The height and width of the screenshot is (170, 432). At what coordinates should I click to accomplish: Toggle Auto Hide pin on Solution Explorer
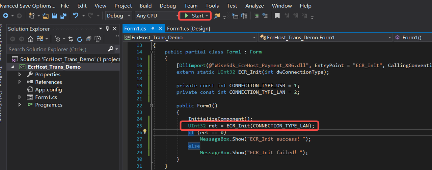(107, 29)
